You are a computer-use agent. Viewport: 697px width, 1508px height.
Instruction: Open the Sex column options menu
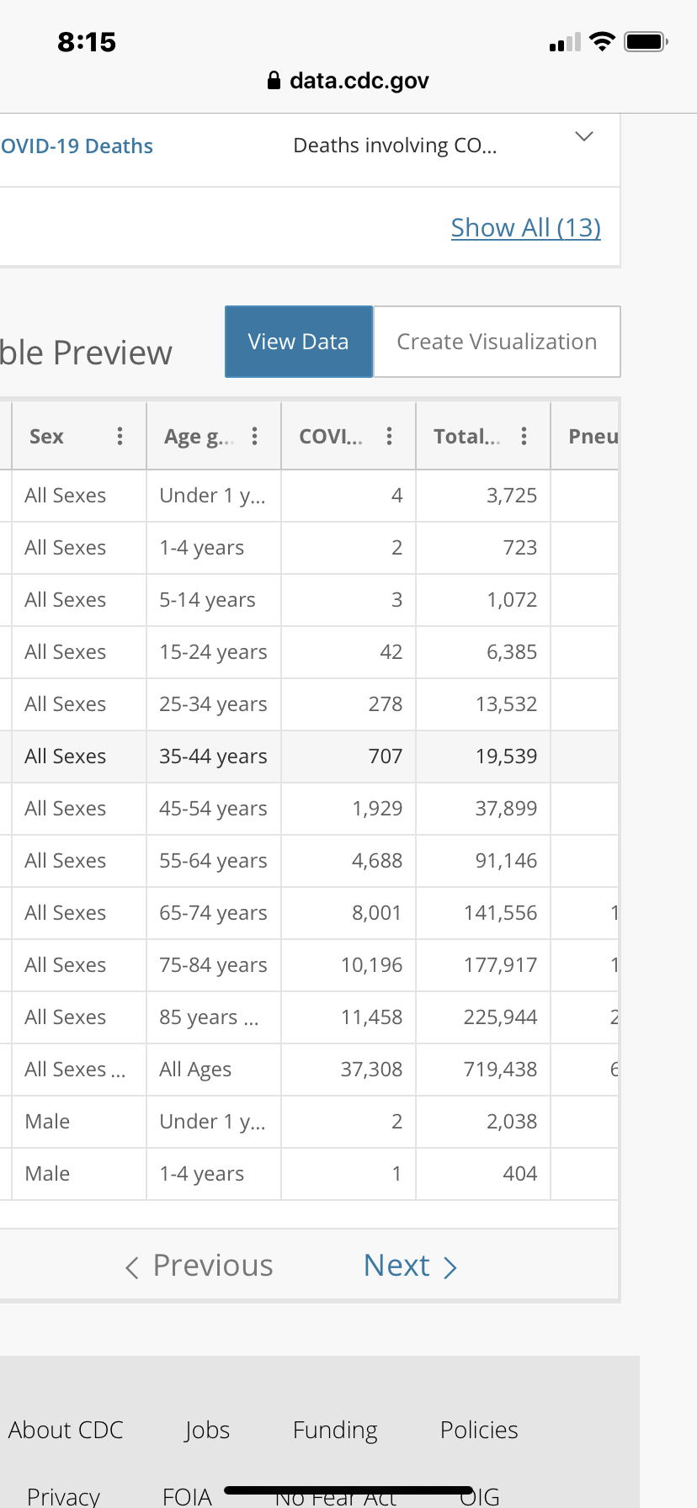[x=120, y=436]
